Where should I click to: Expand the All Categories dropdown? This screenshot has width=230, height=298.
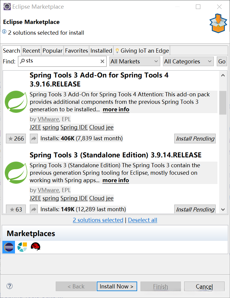pyautogui.click(x=188, y=61)
